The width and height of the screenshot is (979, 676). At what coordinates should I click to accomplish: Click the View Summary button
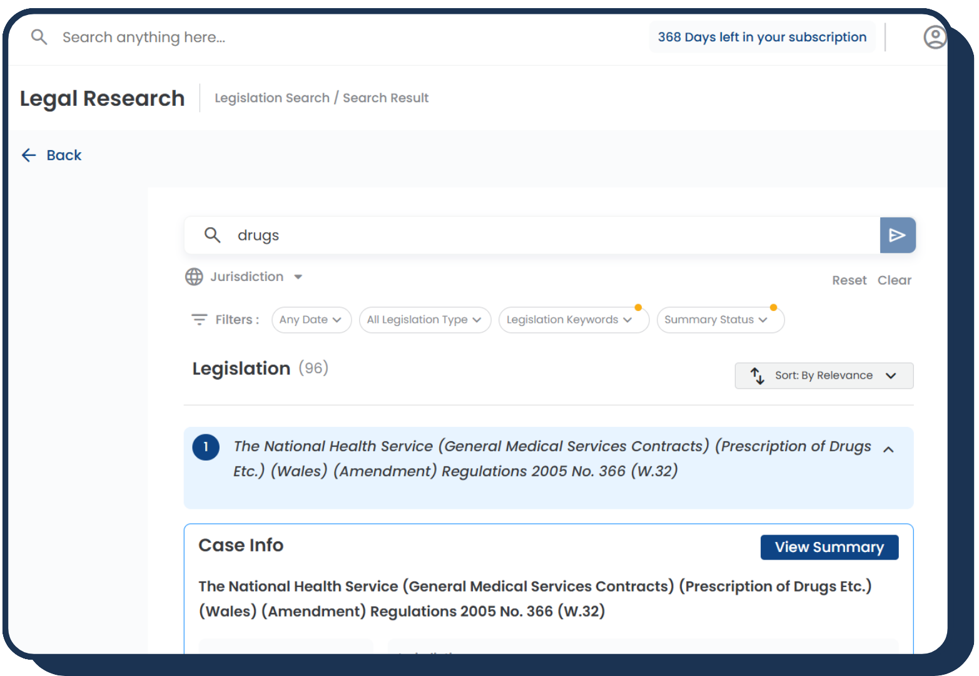tap(829, 547)
